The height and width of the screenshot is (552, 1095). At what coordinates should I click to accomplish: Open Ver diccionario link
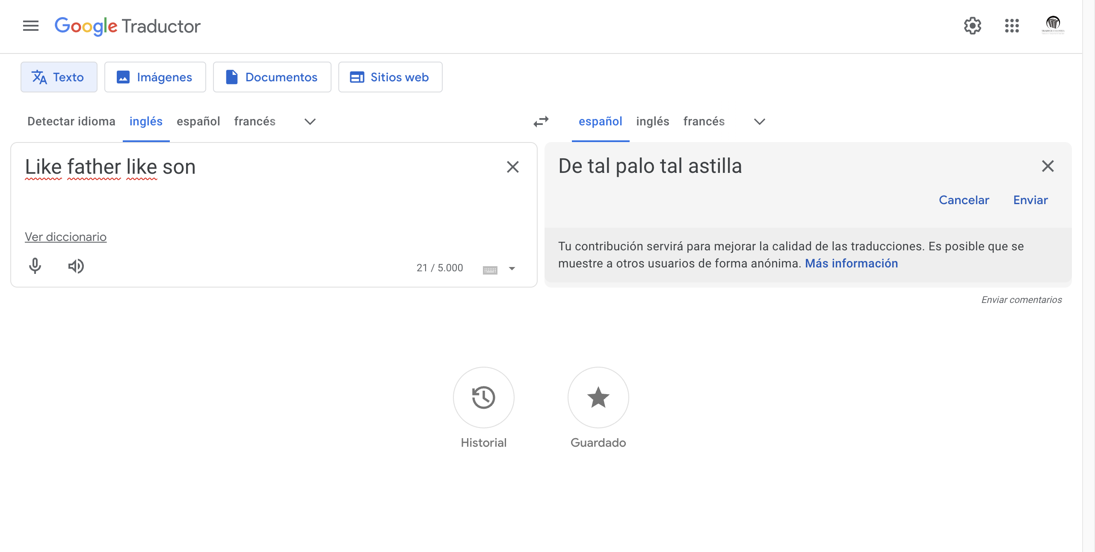tap(65, 237)
